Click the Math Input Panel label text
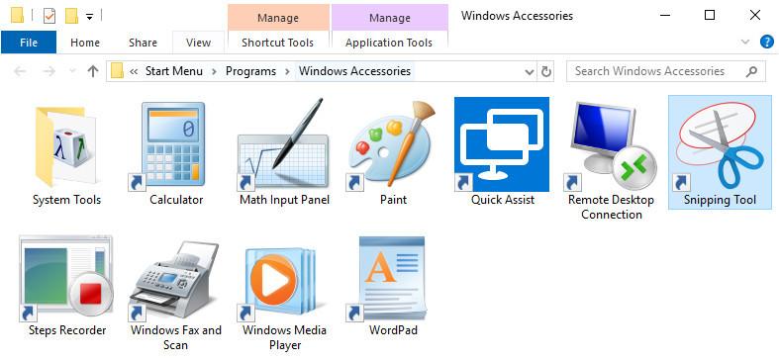The width and height of the screenshot is (779, 361). [x=284, y=200]
